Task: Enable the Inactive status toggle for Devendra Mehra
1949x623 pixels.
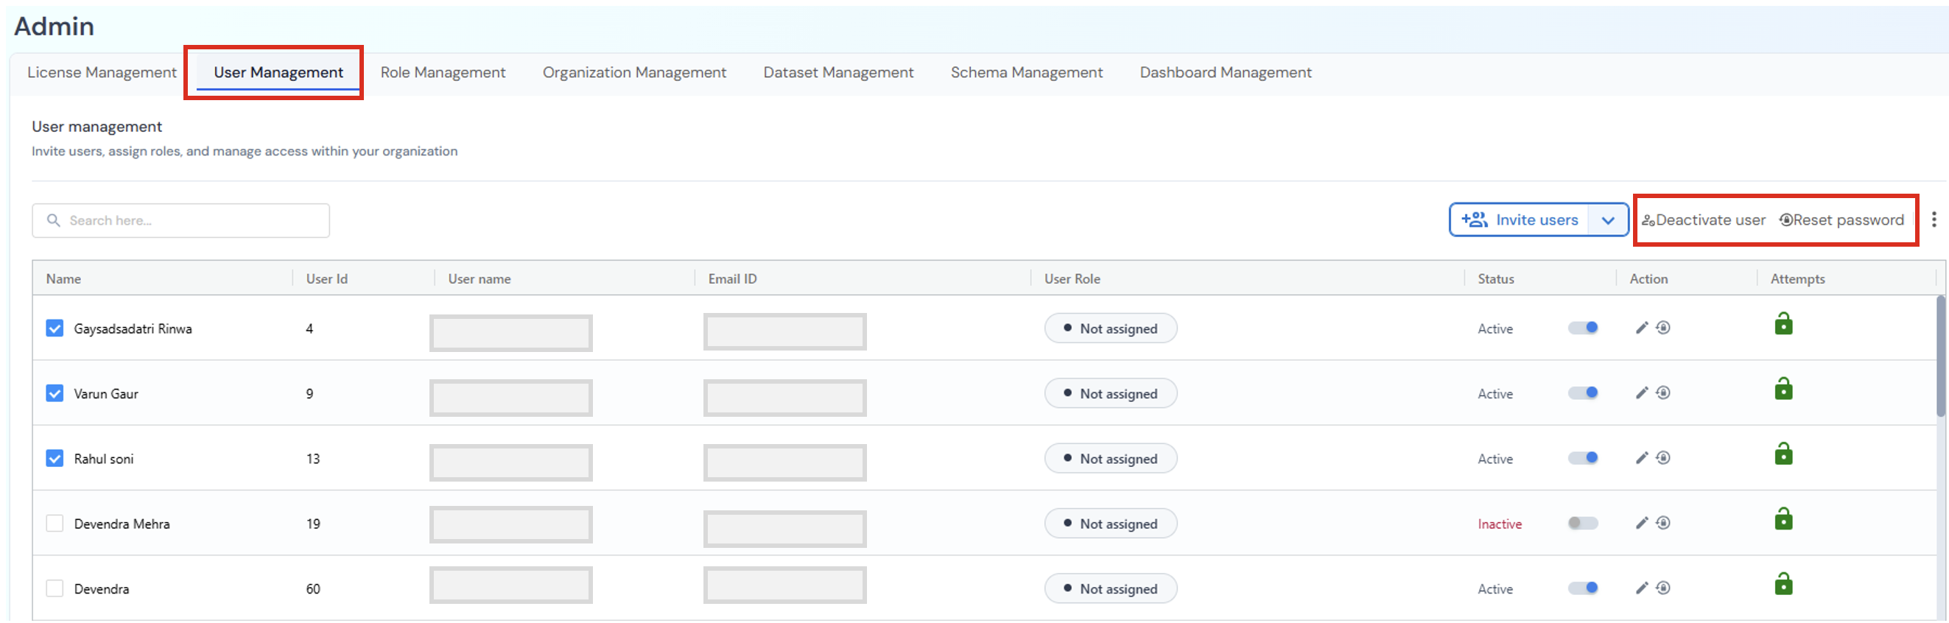Action: [x=1583, y=523]
